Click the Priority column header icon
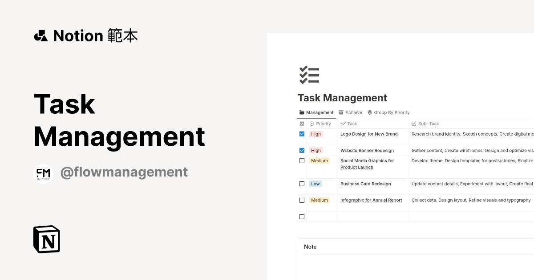This screenshot has height=280, width=534. [311, 124]
